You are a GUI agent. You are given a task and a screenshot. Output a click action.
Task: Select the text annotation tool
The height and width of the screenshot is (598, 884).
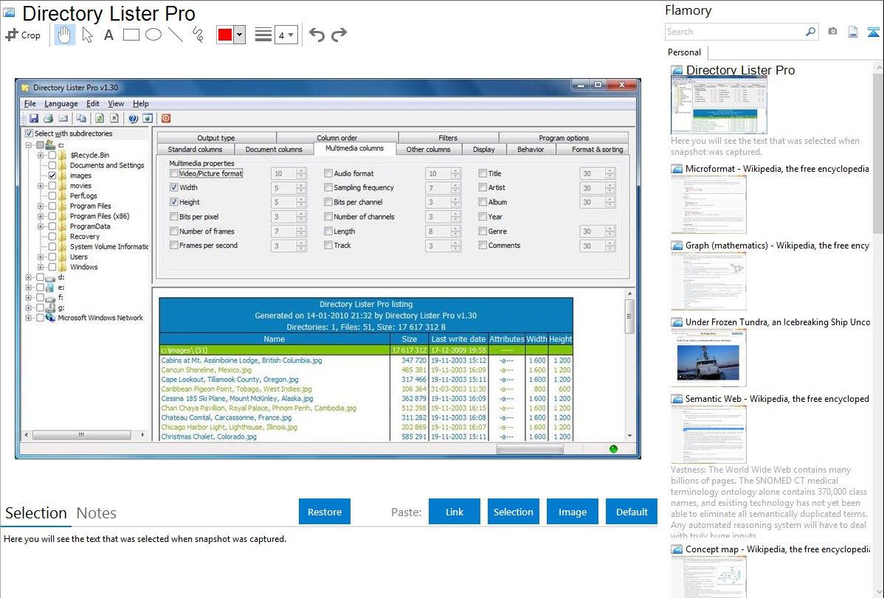(108, 35)
